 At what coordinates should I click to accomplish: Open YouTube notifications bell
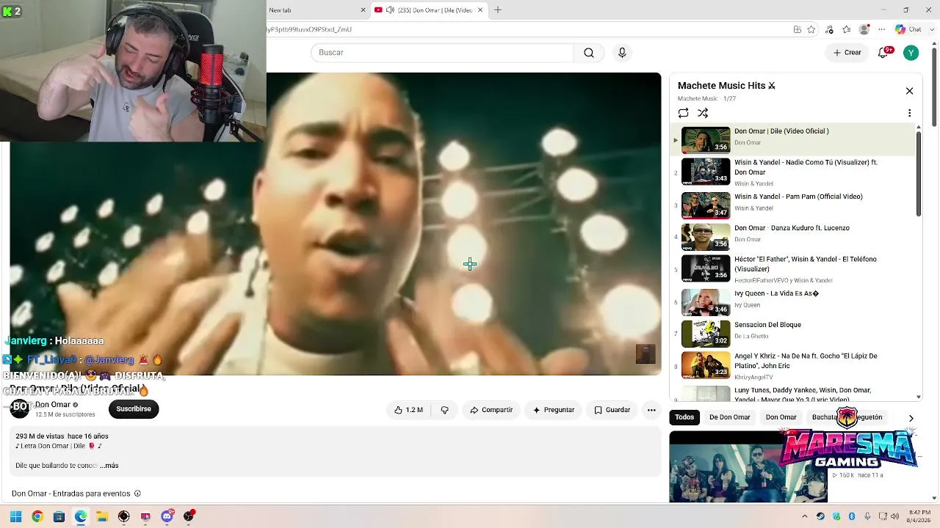(x=883, y=53)
